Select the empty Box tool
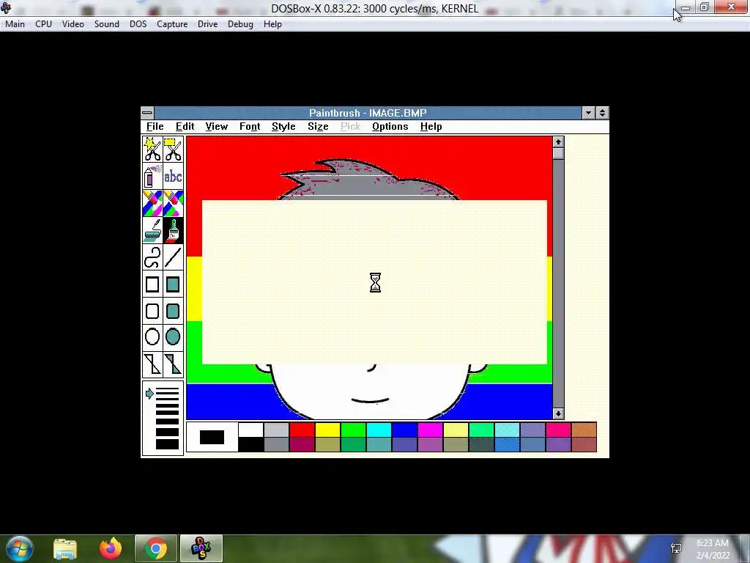Viewport: 750px width, 563px height. coord(152,284)
